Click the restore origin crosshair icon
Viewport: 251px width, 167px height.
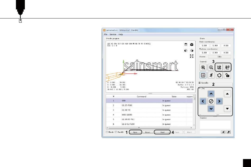tap(203, 75)
